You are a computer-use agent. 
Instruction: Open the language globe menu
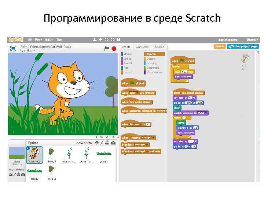(x=30, y=40)
